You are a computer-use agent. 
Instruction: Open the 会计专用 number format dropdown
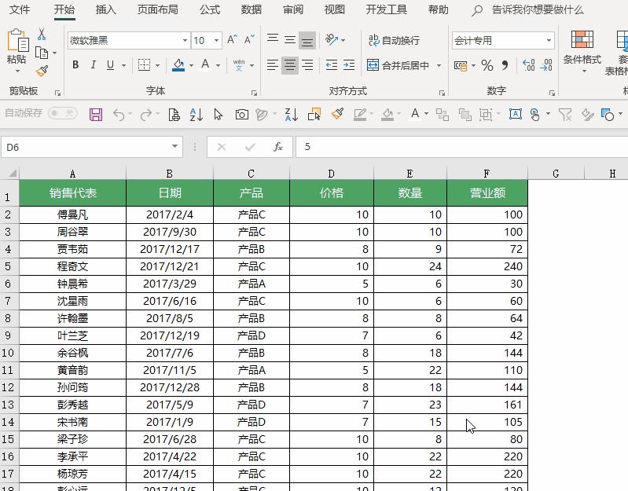click(549, 40)
